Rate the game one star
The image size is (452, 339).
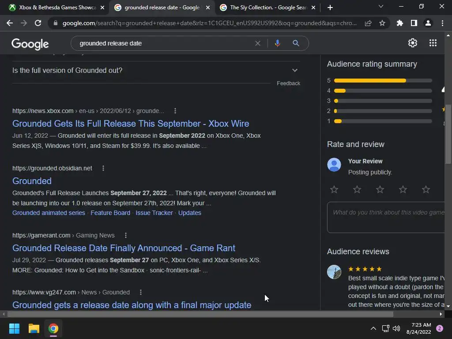(x=334, y=189)
